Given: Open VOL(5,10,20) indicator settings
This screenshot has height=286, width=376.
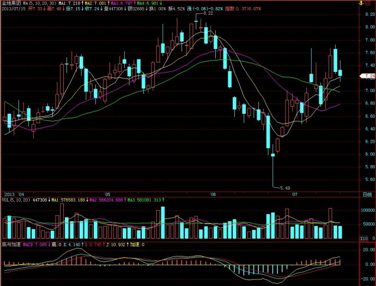Looking at the screenshot, I should point(16,200).
